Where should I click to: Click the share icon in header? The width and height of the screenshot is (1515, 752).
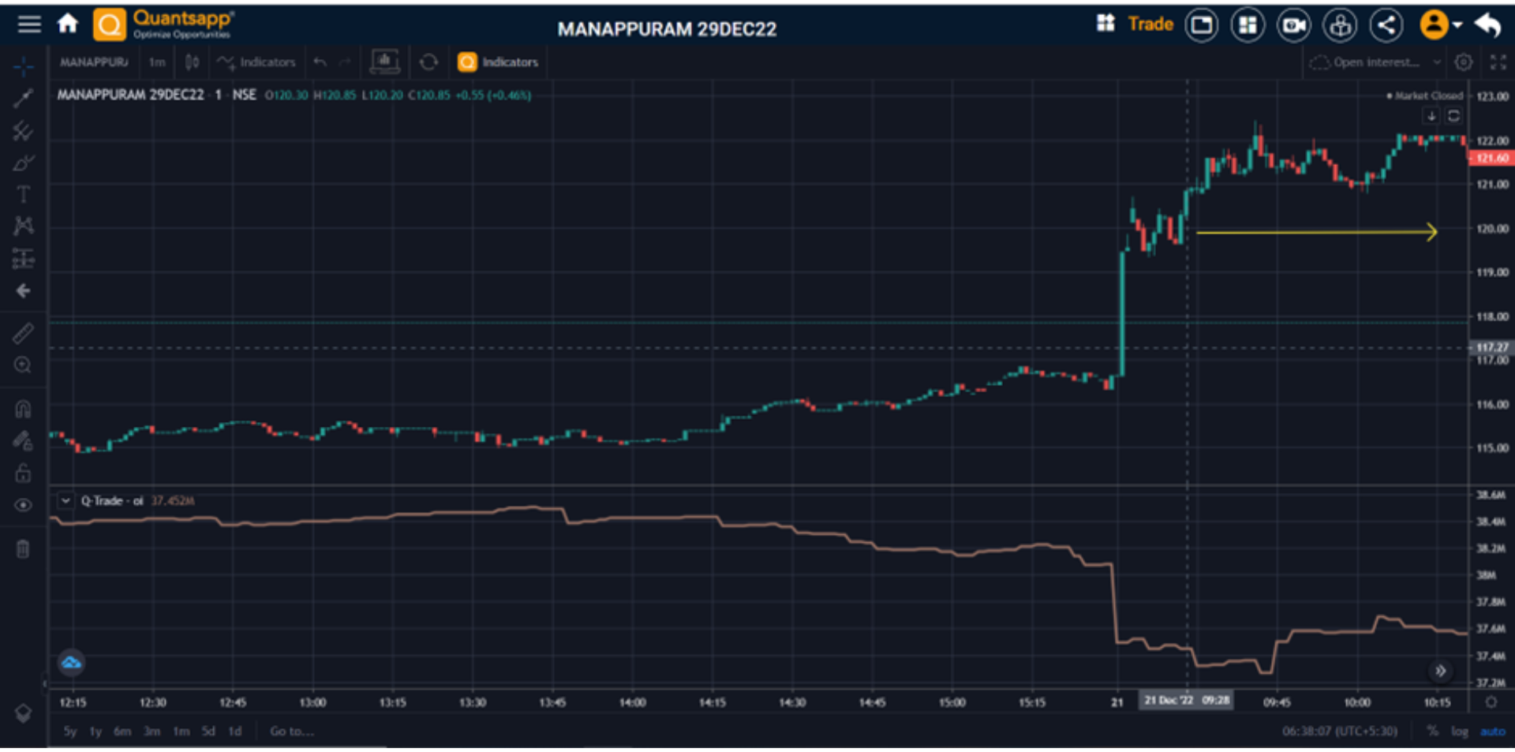pos(1386,25)
